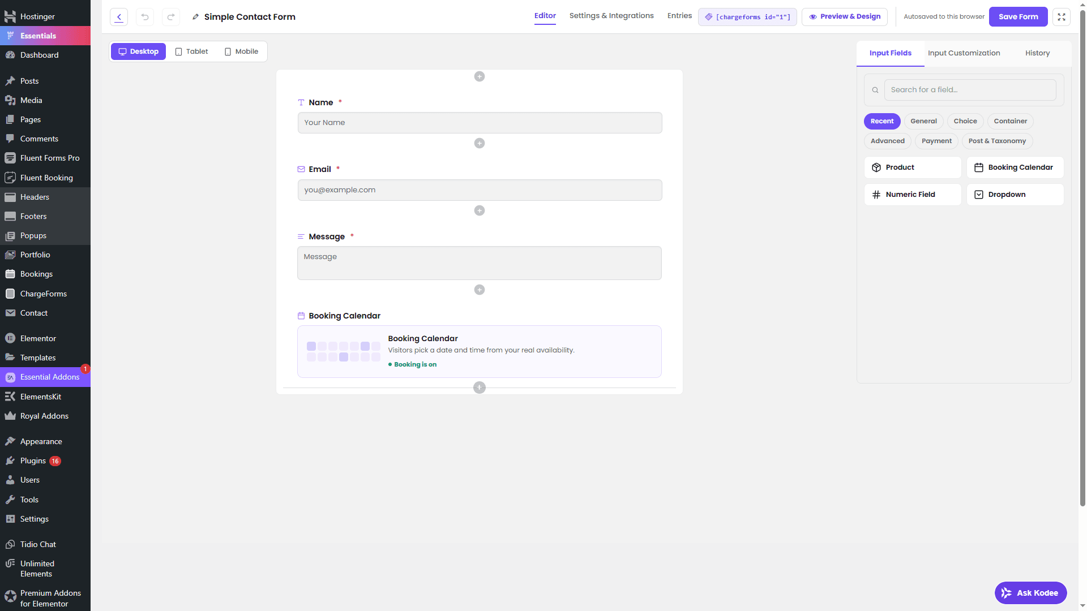Open Appearance menu in sidebar

(45, 441)
